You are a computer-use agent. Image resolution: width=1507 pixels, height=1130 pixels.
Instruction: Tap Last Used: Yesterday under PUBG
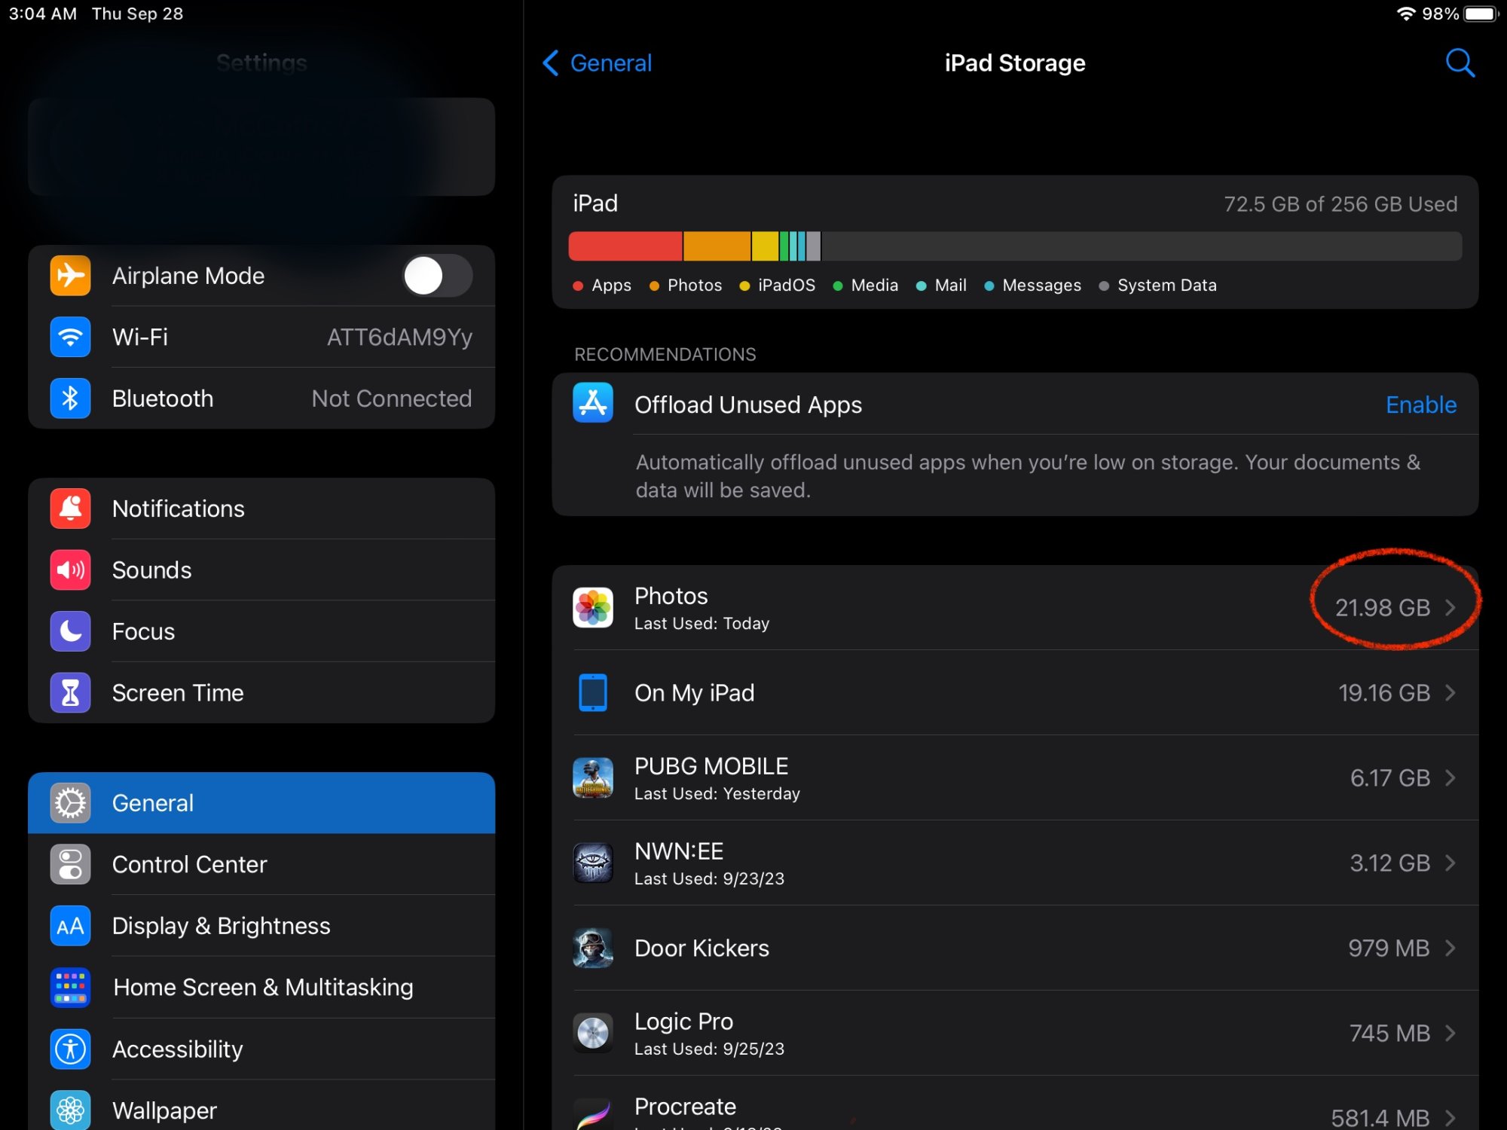[717, 794]
